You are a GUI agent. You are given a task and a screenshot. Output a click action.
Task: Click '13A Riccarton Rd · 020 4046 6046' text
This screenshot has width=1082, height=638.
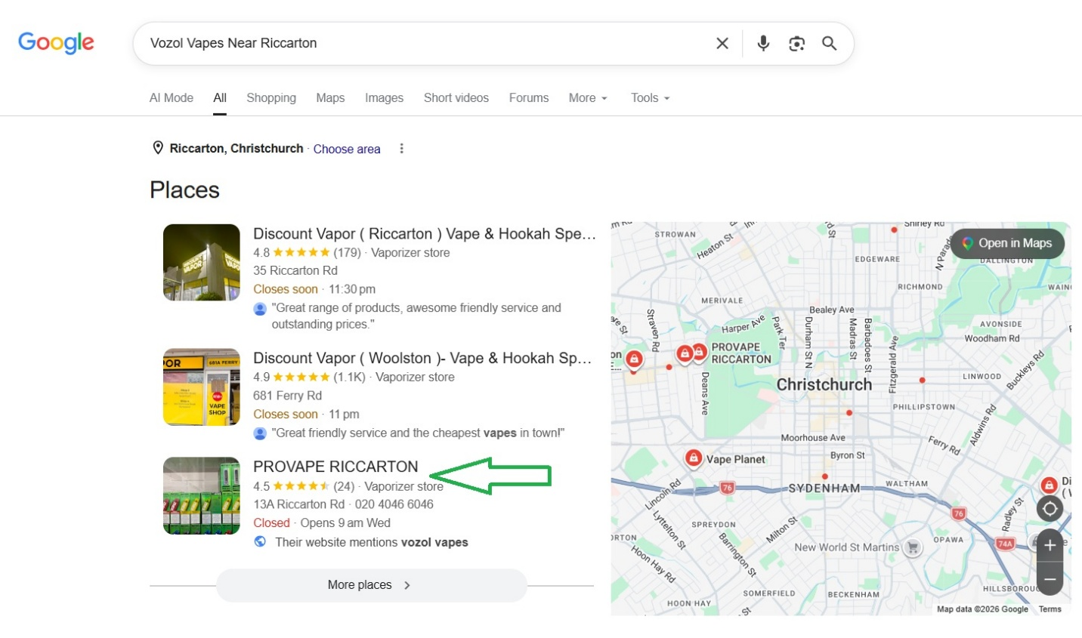pyautogui.click(x=343, y=504)
